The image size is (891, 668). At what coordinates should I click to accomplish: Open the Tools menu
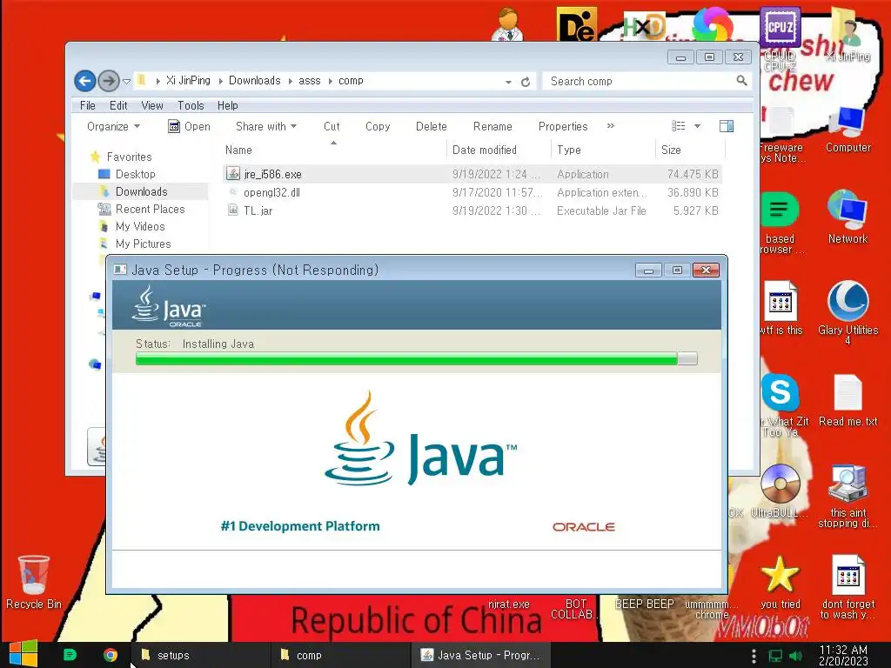pos(191,105)
